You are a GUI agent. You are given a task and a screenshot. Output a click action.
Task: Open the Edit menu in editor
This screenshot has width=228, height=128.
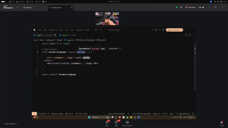[45, 30]
